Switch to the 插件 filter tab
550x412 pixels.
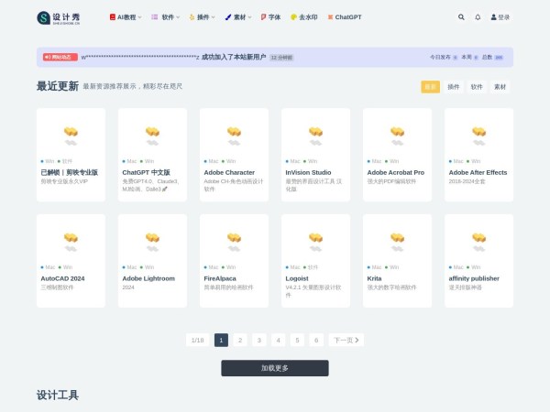coord(453,87)
